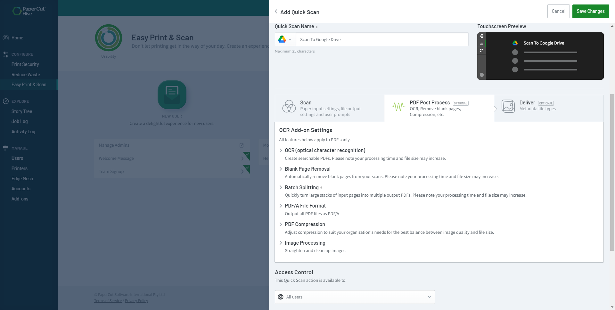Click the New User envelope icon

pos(172,95)
